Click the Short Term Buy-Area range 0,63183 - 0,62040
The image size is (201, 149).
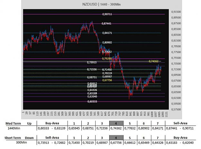pyautogui.click(x=180, y=143)
